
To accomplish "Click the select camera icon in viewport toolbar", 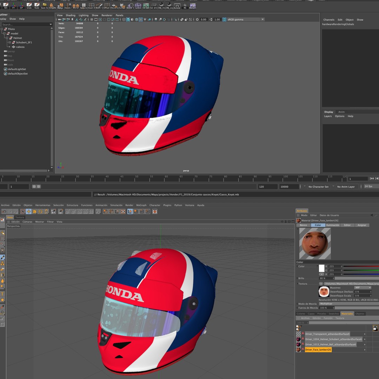I will (60, 20).
